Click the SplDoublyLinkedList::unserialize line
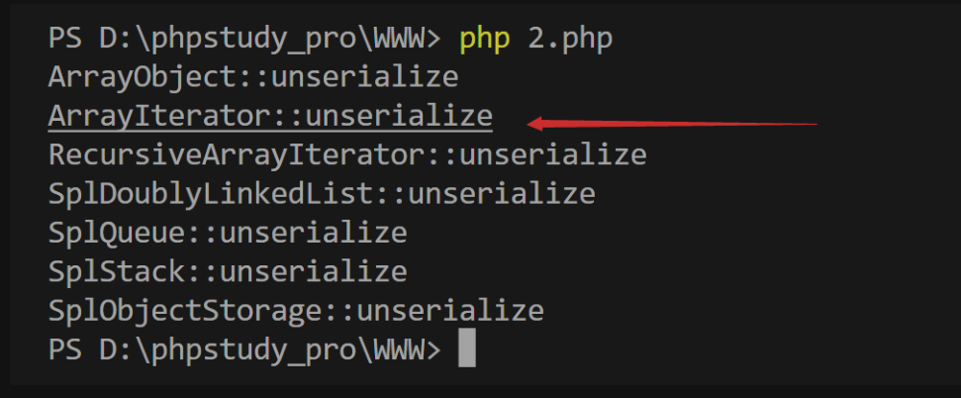961x398 pixels. tap(322, 194)
